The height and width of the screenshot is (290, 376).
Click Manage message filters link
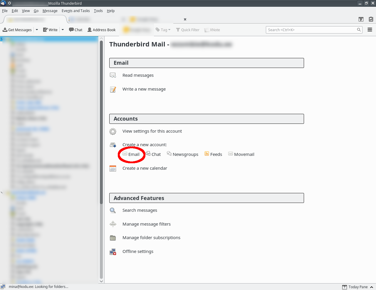147,224
